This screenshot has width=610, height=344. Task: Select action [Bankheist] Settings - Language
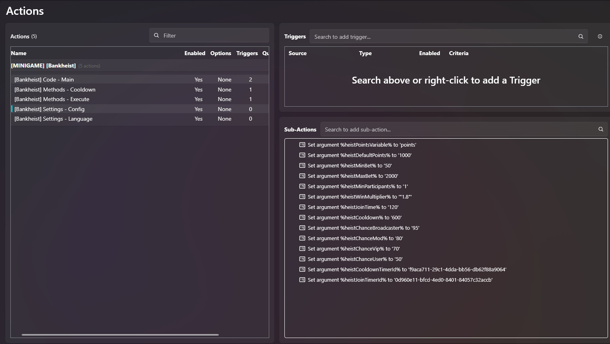(x=140, y=119)
